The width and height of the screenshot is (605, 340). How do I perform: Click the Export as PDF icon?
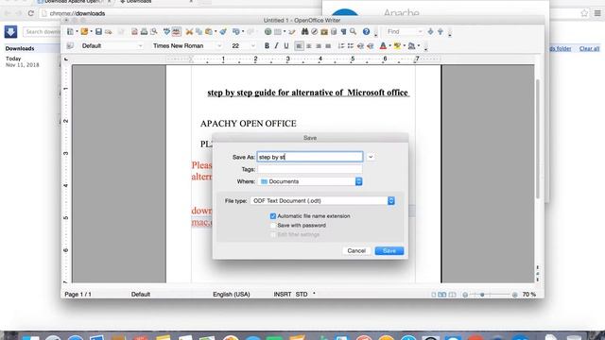(134, 31)
